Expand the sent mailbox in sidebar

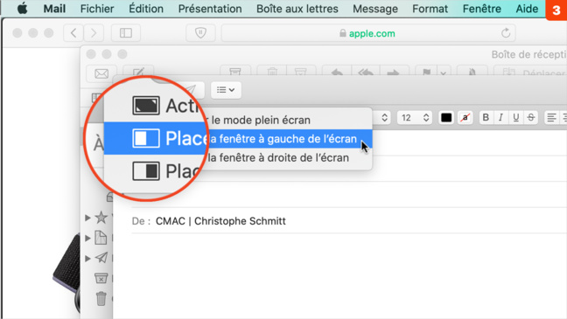(87, 259)
